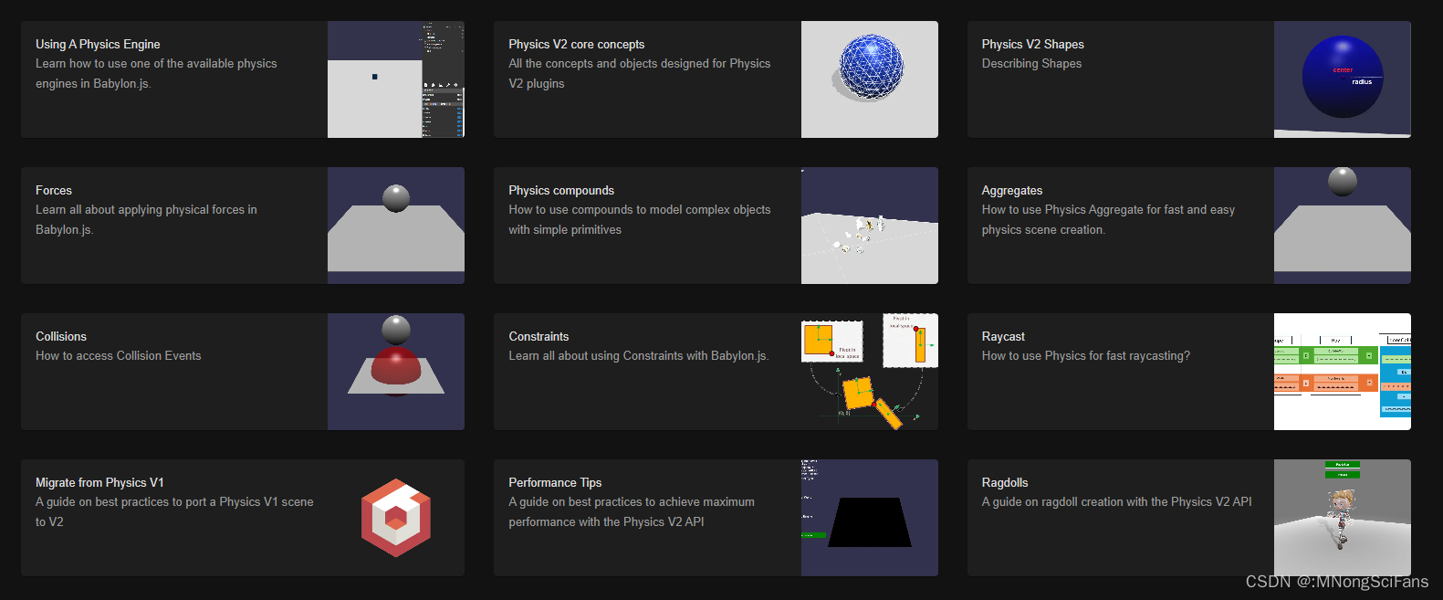The width and height of the screenshot is (1443, 600).
Task: Select the Forces card title
Action: click(54, 190)
